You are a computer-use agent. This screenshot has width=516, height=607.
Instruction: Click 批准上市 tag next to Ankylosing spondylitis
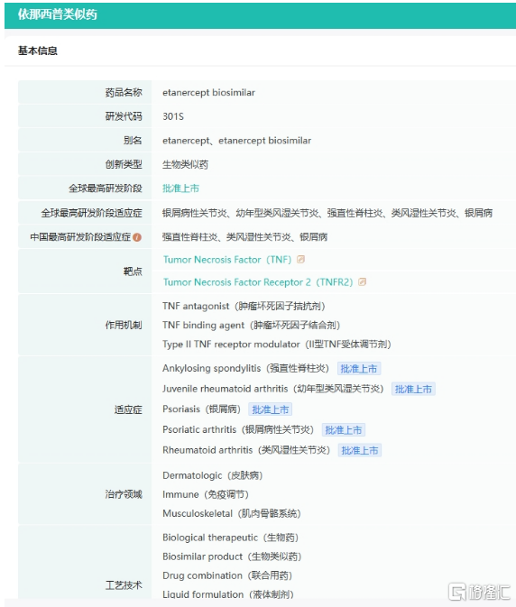pyautogui.click(x=359, y=369)
